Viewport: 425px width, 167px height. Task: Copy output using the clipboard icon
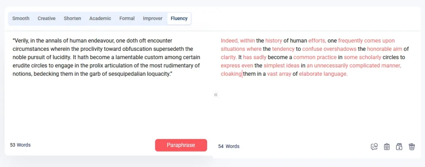387,146
